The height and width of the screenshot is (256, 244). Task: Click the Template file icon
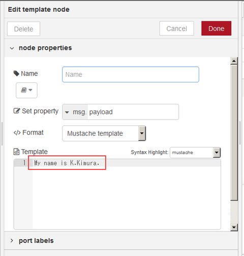tap(16, 152)
